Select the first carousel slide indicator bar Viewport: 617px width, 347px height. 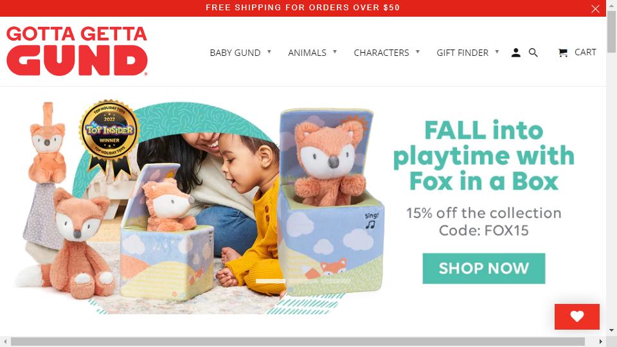[x=271, y=281]
